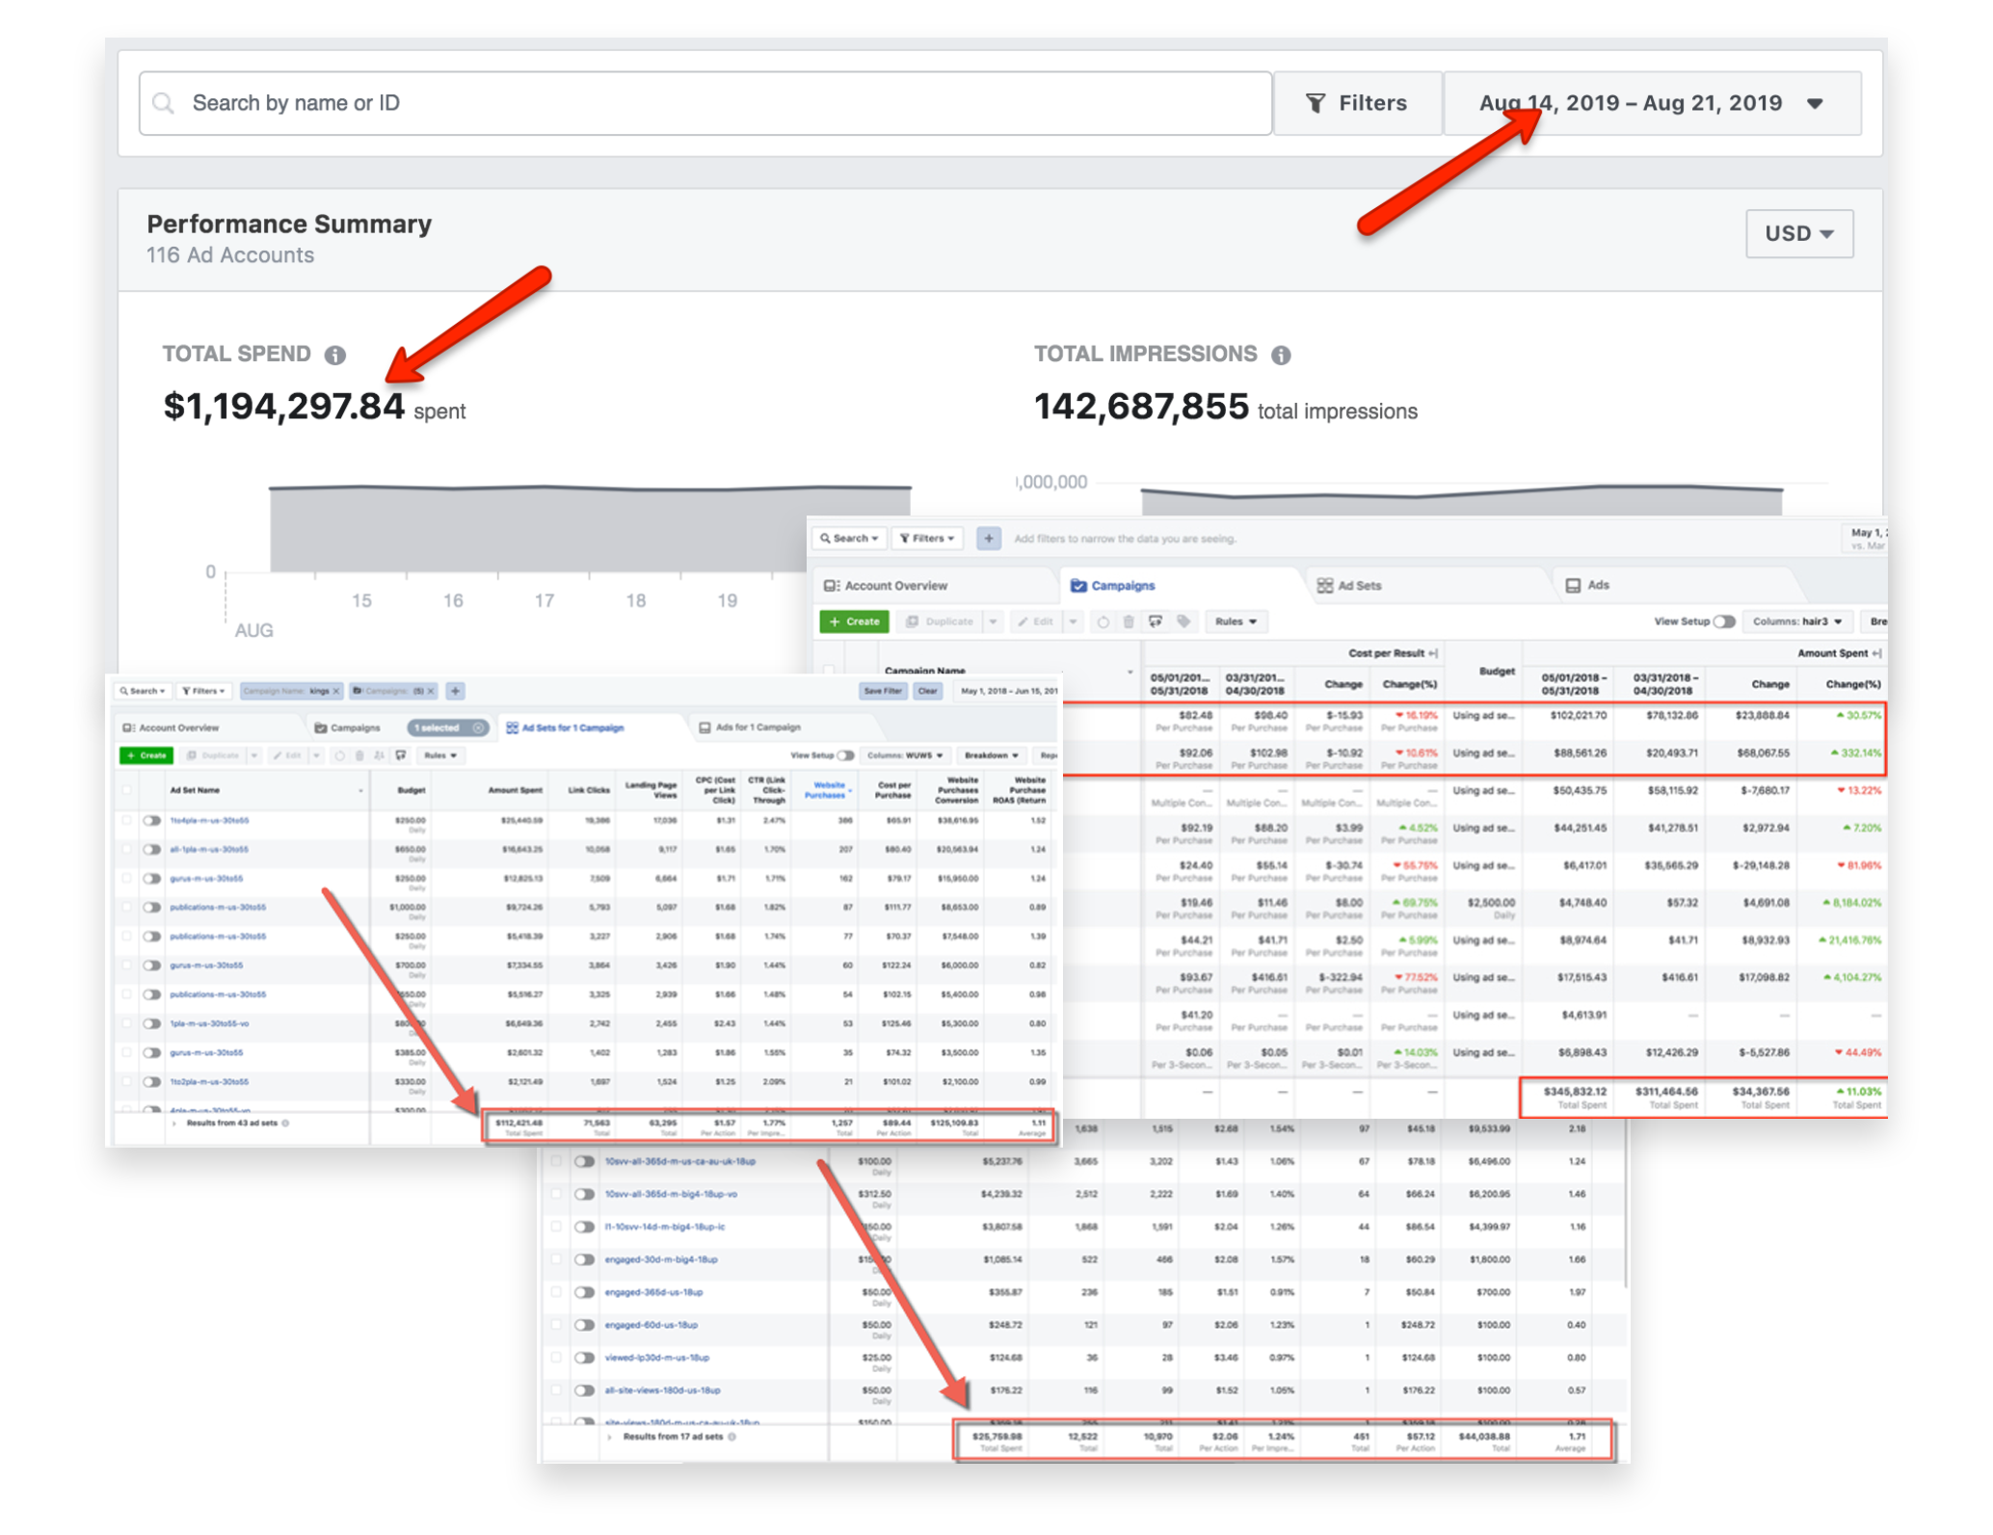Open the Ads for 1 Campaign tab
The image size is (1993, 1535).
click(x=750, y=728)
